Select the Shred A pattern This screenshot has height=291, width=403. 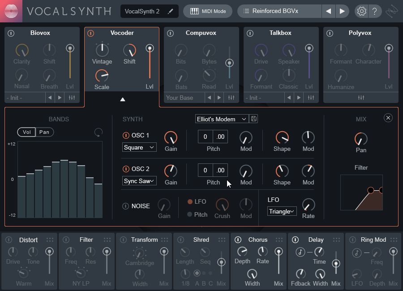pyautogui.click(x=197, y=273)
